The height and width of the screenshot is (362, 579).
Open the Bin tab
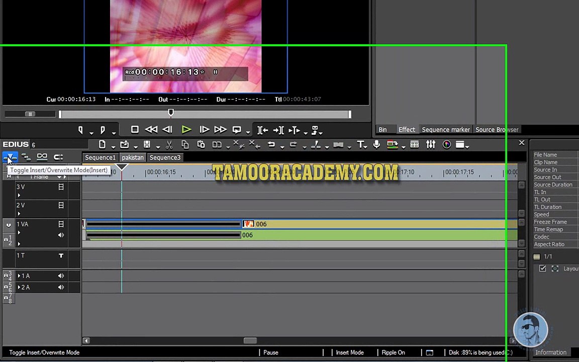coord(382,130)
